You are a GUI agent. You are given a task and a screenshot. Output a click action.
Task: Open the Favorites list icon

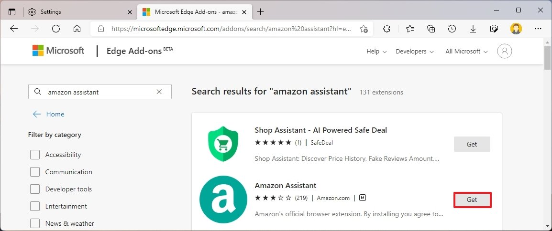[410, 29]
